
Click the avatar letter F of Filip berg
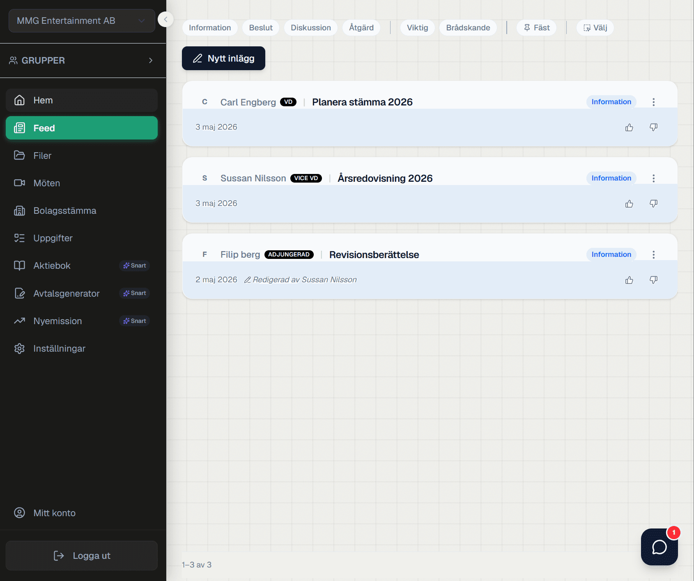coord(205,254)
